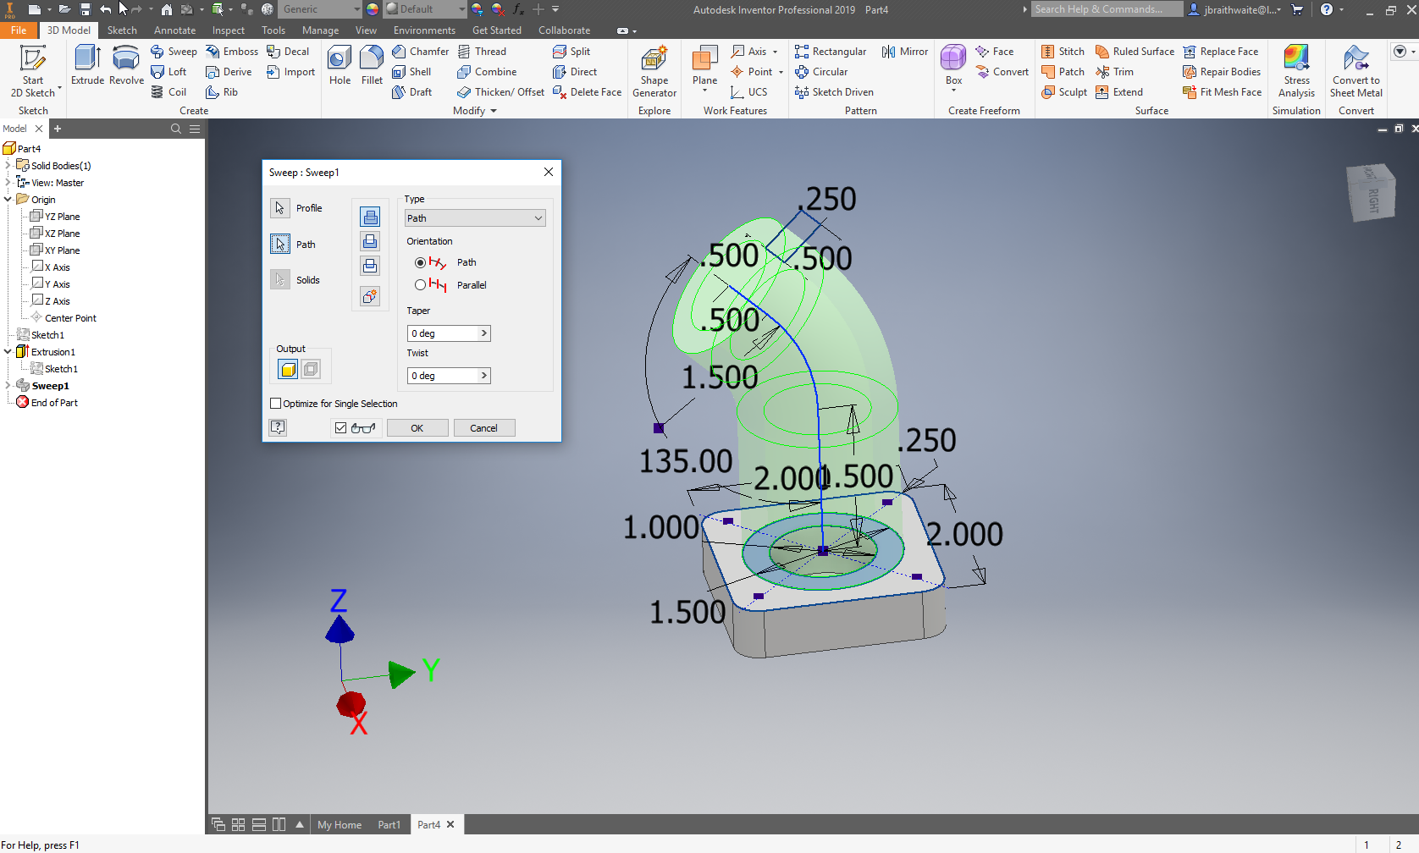Run Stress Analysis simulation
The height and width of the screenshot is (853, 1419).
point(1296,72)
